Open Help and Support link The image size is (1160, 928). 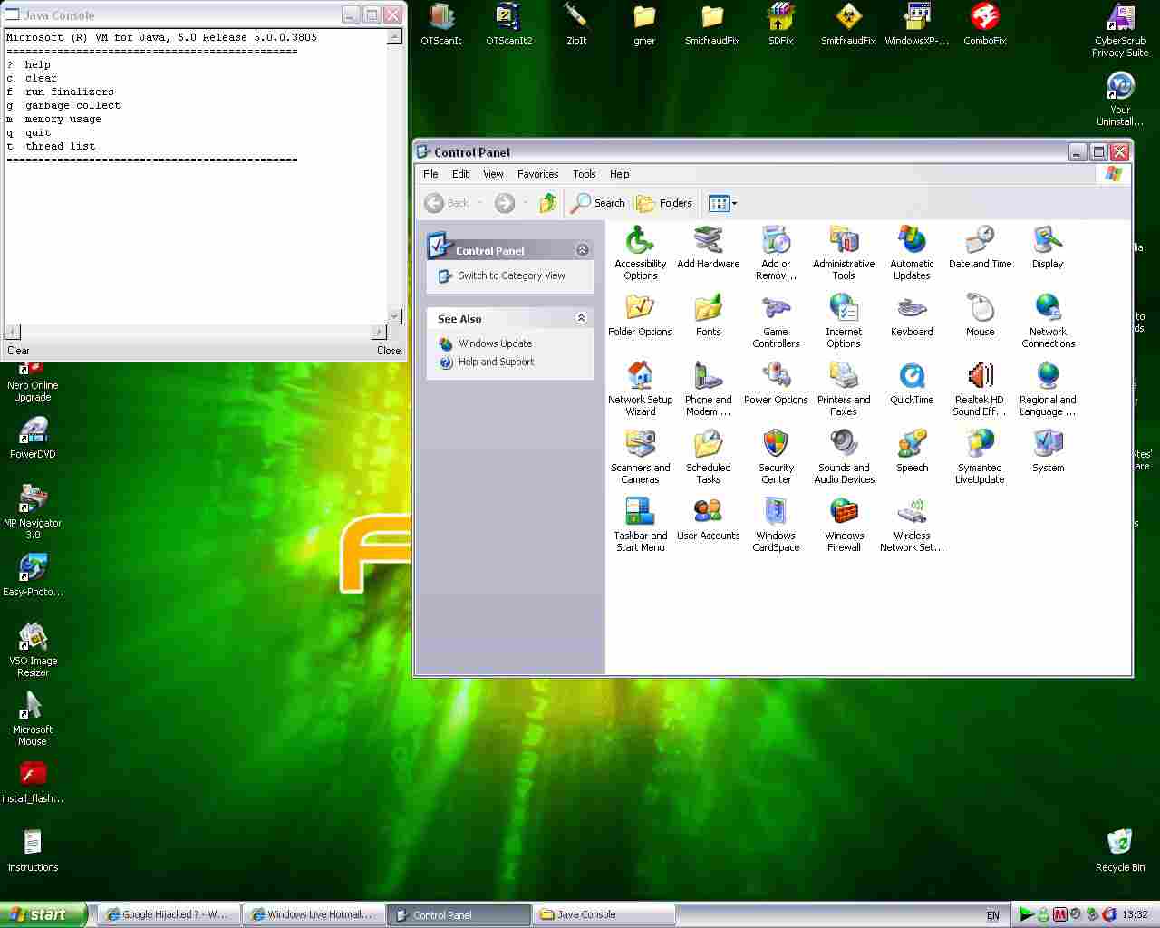click(496, 362)
